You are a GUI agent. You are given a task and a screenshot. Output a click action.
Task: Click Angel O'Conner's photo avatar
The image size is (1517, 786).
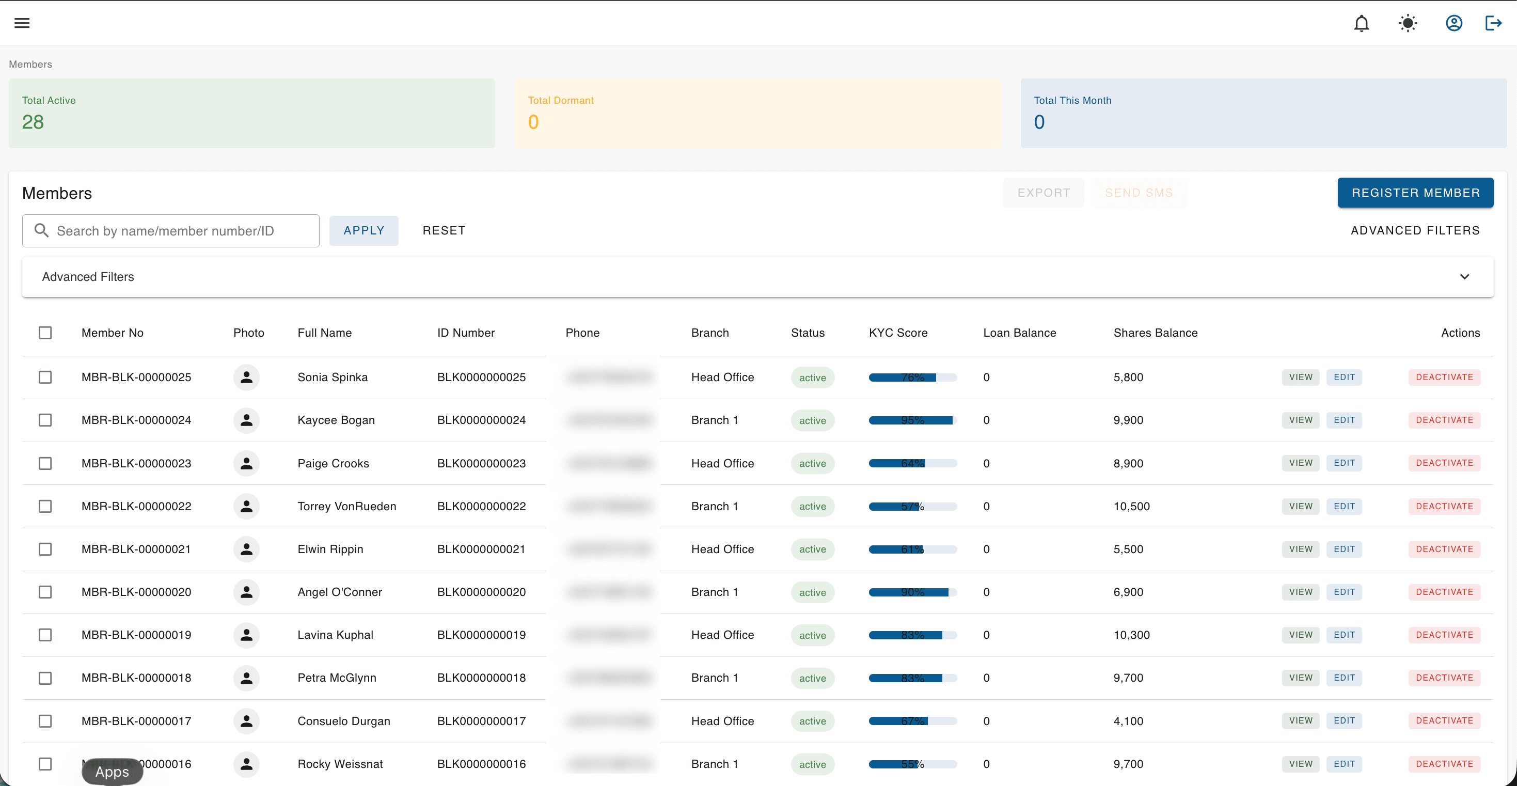point(246,592)
